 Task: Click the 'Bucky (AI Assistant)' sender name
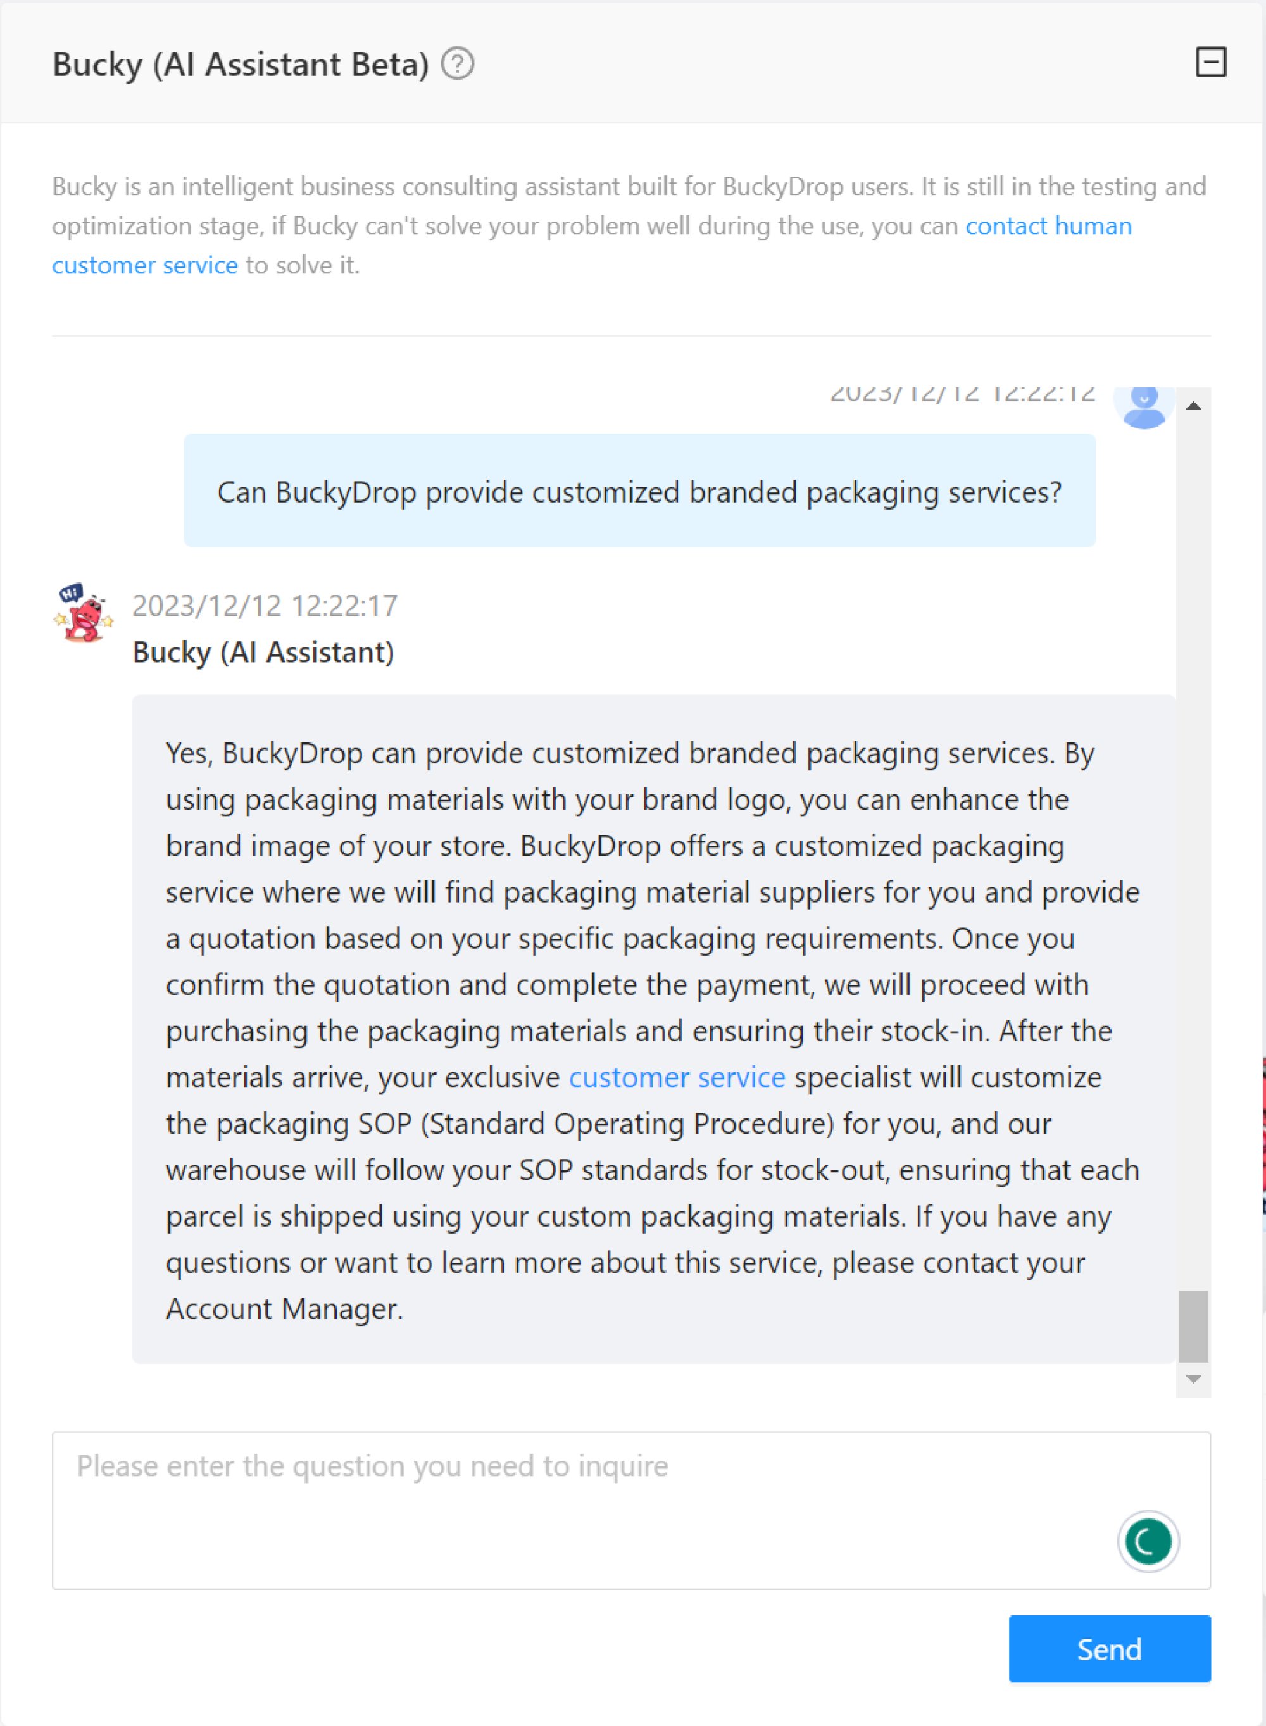pos(263,652)
